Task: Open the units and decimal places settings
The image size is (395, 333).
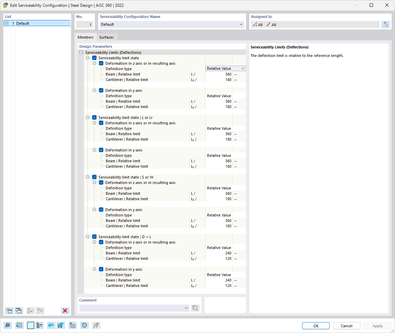Action: 19,325
